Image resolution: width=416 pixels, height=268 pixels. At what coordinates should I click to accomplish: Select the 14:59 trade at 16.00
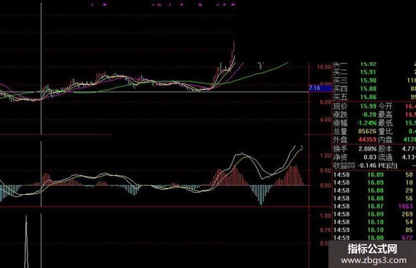[374, 238]
